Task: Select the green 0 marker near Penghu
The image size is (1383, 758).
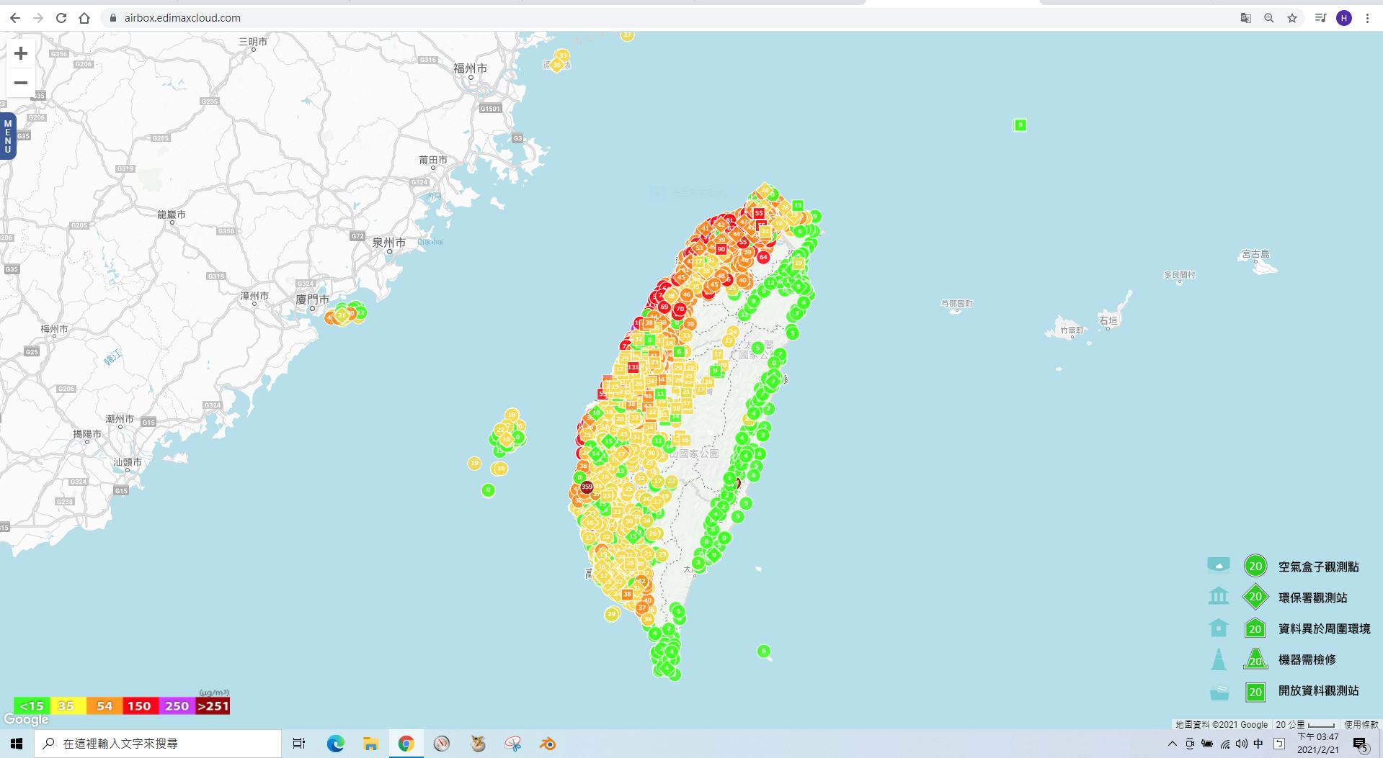Action: (x=488, y=490)
